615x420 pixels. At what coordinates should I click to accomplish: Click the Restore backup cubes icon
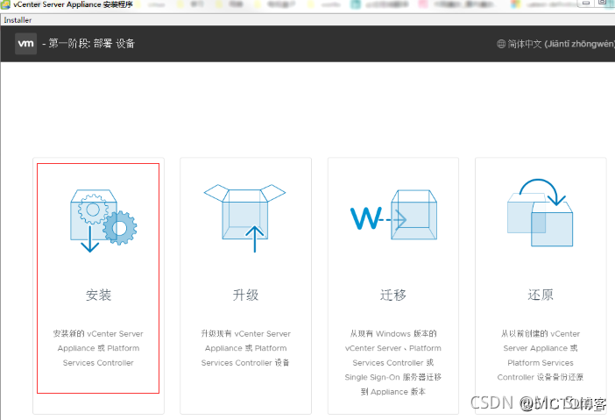(x=540, y=213)
